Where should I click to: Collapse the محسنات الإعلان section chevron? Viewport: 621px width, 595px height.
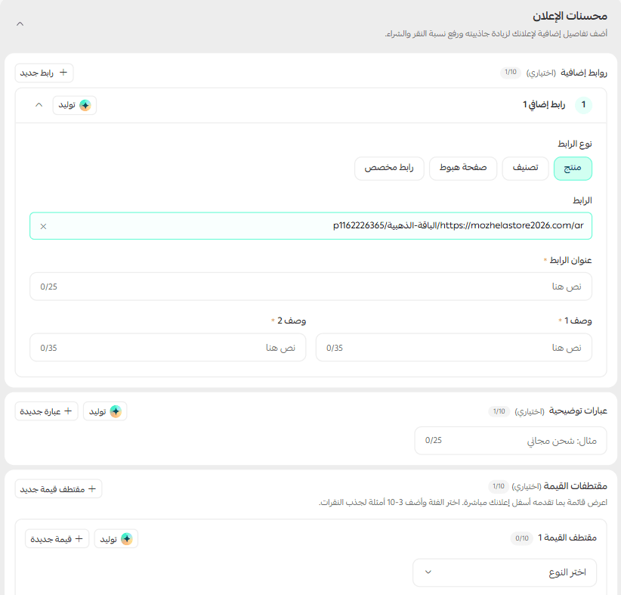pyautogui.click(x=20, y=23)
